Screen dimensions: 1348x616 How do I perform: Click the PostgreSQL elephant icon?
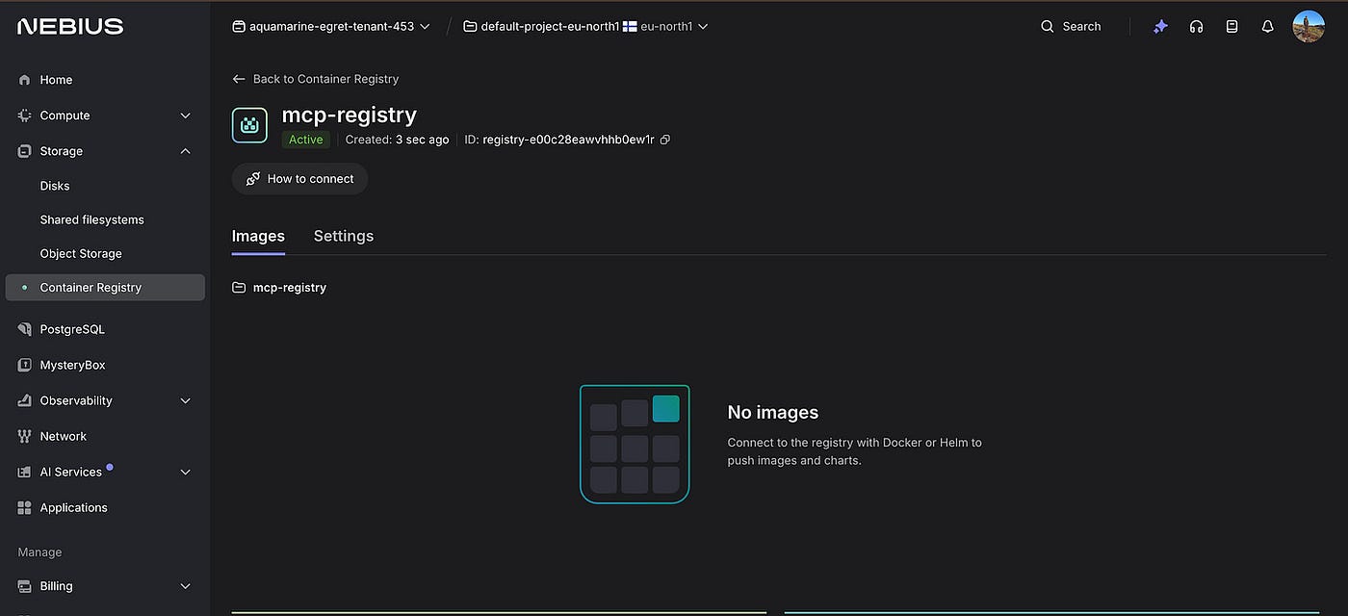tap(25, 329)
